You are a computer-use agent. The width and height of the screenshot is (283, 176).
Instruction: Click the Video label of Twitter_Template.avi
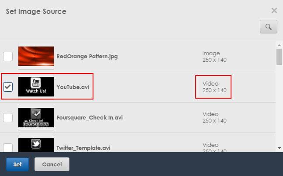[211, 145]
